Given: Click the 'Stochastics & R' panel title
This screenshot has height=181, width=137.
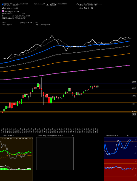Looking at the screenshot, I should 112,135.
